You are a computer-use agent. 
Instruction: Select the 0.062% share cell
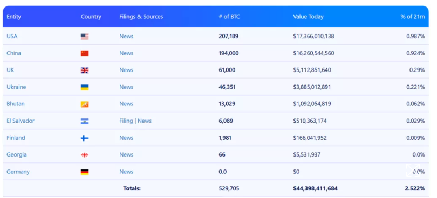(415, 104)
